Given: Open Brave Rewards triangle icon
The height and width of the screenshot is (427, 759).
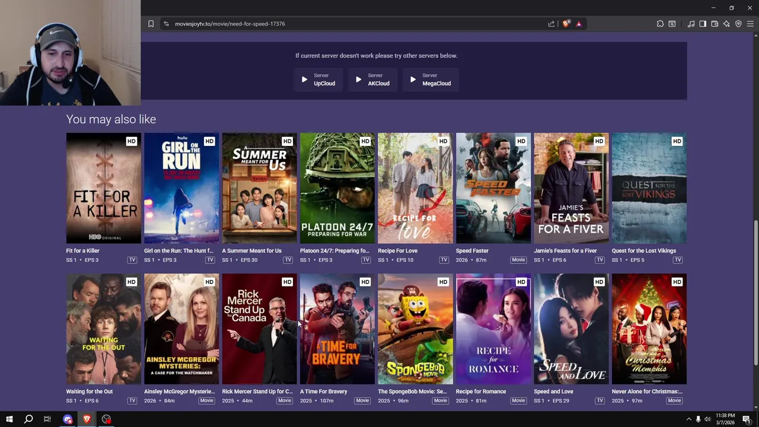Looking at the screenshot, I should pos(579,24).
